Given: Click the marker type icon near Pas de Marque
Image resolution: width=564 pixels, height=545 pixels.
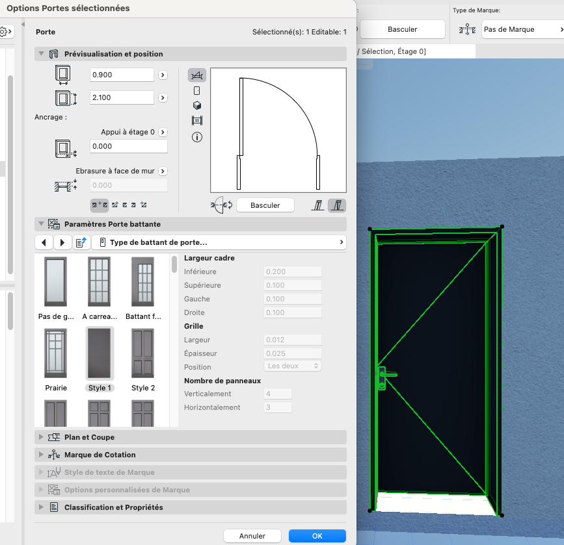Looking at the screenshot, I should [x=467, y=29].
